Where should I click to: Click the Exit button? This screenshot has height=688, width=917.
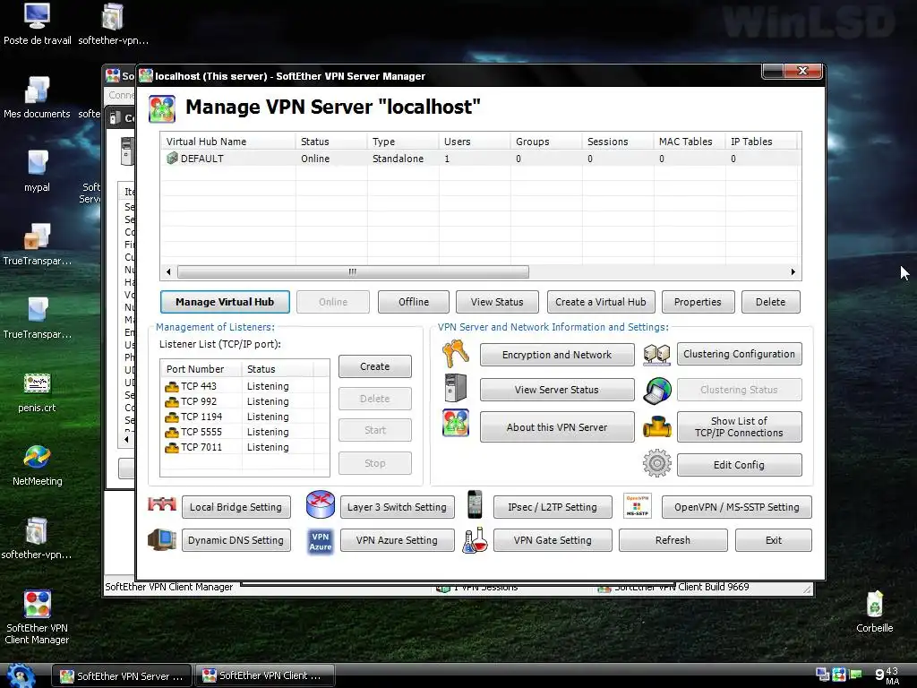tap(774, 540)
